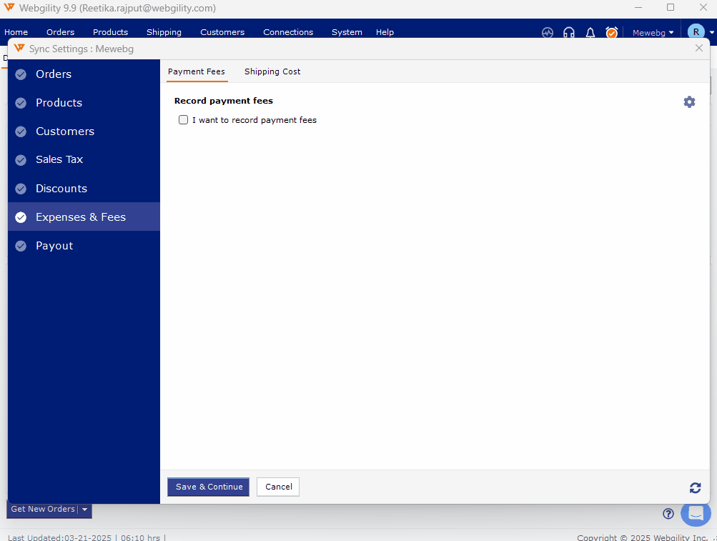This screenshot has width=717, height=541.
Task: Click the Save & Continue button
Action: 208,487
